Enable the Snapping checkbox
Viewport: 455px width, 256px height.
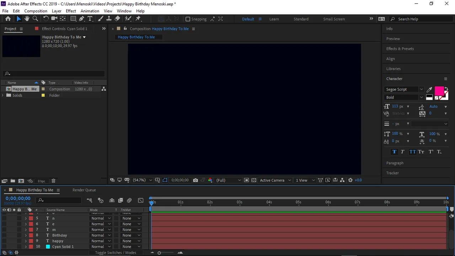coord(188,19)
